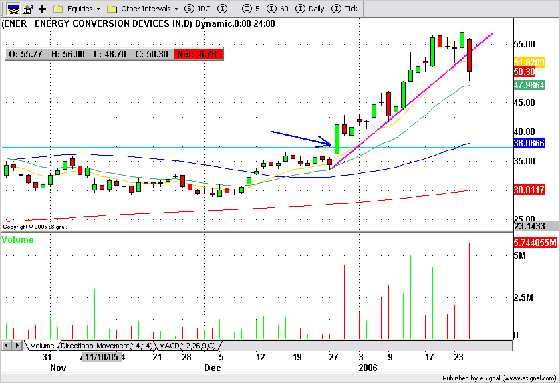The width and height of the screenshot is (560, 383).
Task: Click the O: 55.77 open value
Action: click(x=25, y=54)
